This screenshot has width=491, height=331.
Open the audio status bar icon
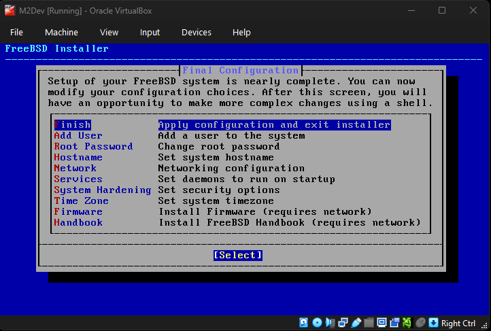click(x=330, y=323)
